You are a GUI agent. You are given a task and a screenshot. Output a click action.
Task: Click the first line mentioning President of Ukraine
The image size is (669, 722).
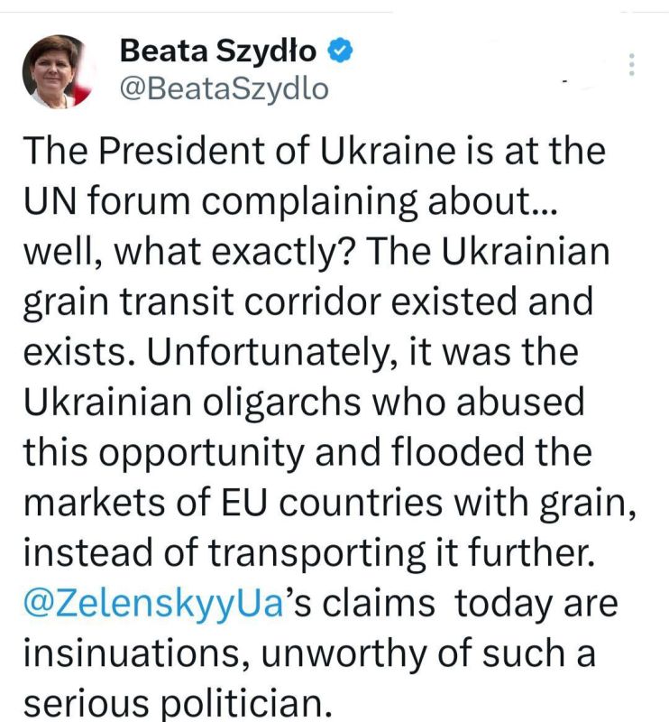click(x=315, y=151)
